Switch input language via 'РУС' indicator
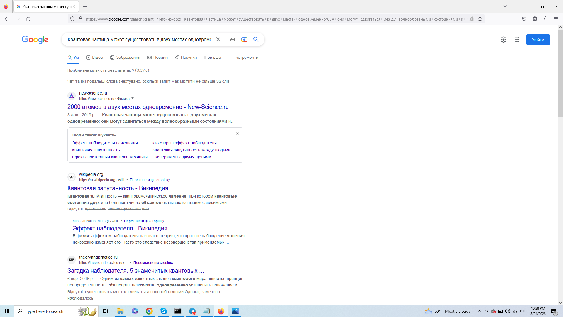This screenshot has height=317, width=563. [523, 311]
